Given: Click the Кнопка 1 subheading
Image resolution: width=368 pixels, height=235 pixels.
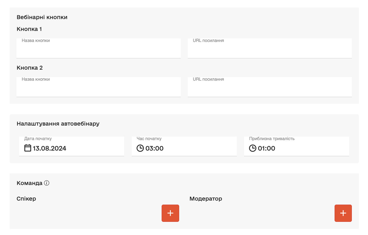Looking at the screenshot, I should coord(29,29).
